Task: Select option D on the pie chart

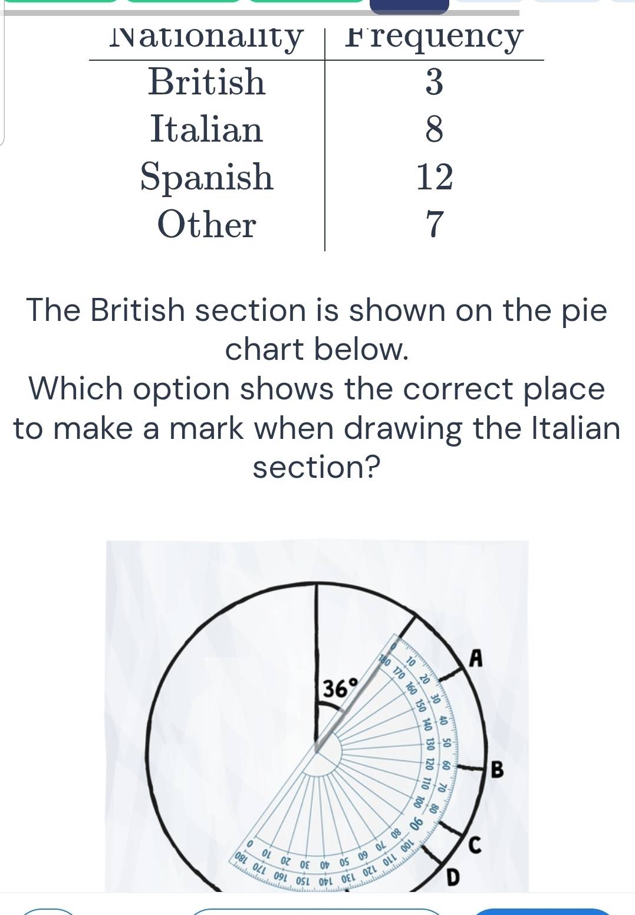Action: [452, 878]
